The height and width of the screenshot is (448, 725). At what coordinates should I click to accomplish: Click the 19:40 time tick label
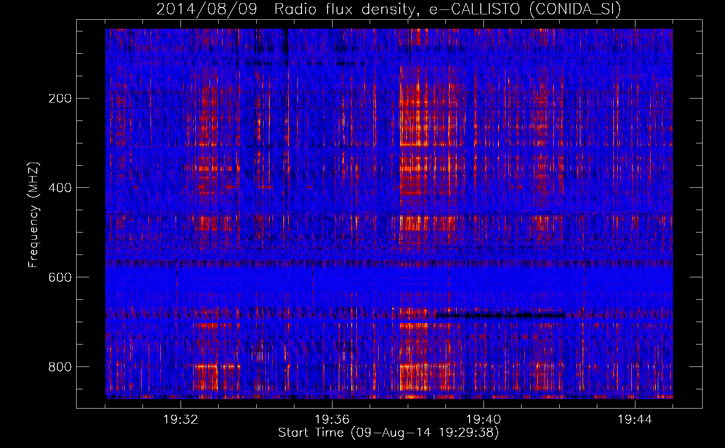[x=483, y=420]
